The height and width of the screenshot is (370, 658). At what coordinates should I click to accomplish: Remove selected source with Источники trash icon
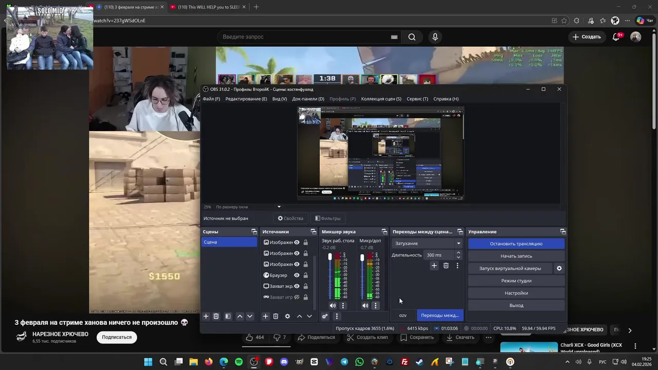point(276,316)
